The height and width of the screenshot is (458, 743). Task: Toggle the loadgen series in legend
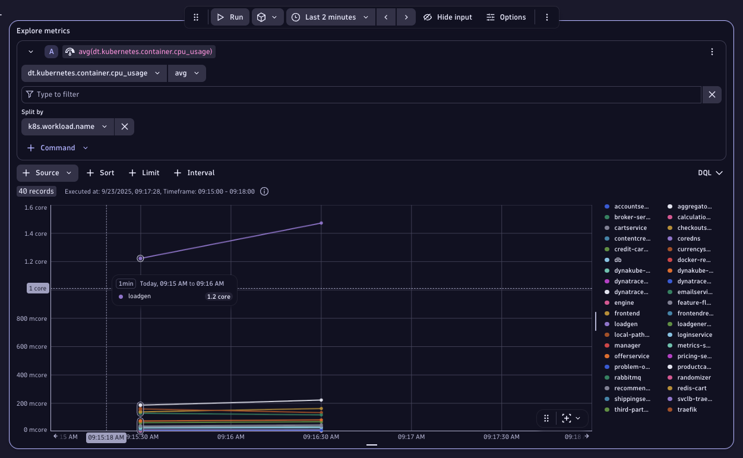pyautogui.click(x=625, y=324)
